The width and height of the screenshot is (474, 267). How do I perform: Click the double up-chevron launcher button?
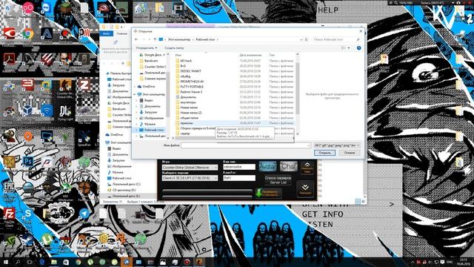307,168
